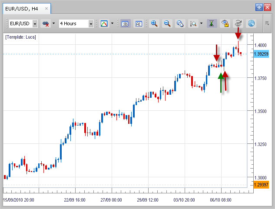The image size is (275, 209).
Task: Click the red close window button
Action: (268, 7)
